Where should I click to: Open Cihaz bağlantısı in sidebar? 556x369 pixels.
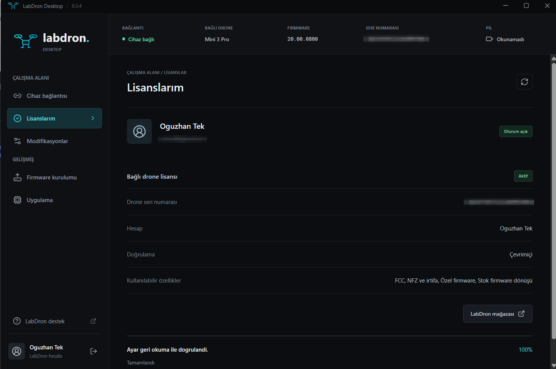54,96
